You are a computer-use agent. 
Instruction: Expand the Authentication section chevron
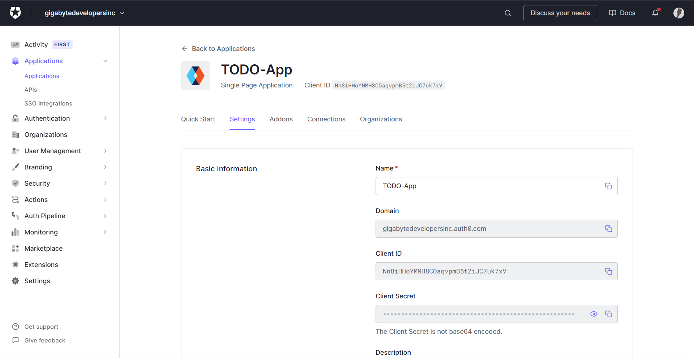pyautogui.click(x=105, y=118)
